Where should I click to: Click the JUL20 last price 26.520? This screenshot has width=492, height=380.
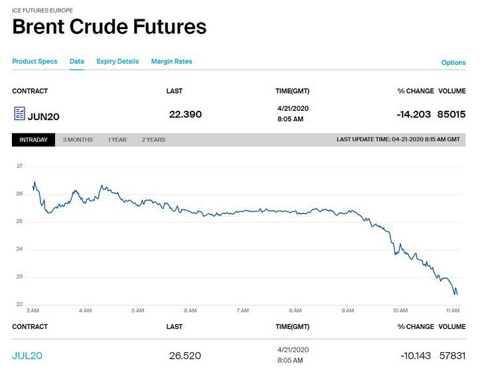coord(185,356)
